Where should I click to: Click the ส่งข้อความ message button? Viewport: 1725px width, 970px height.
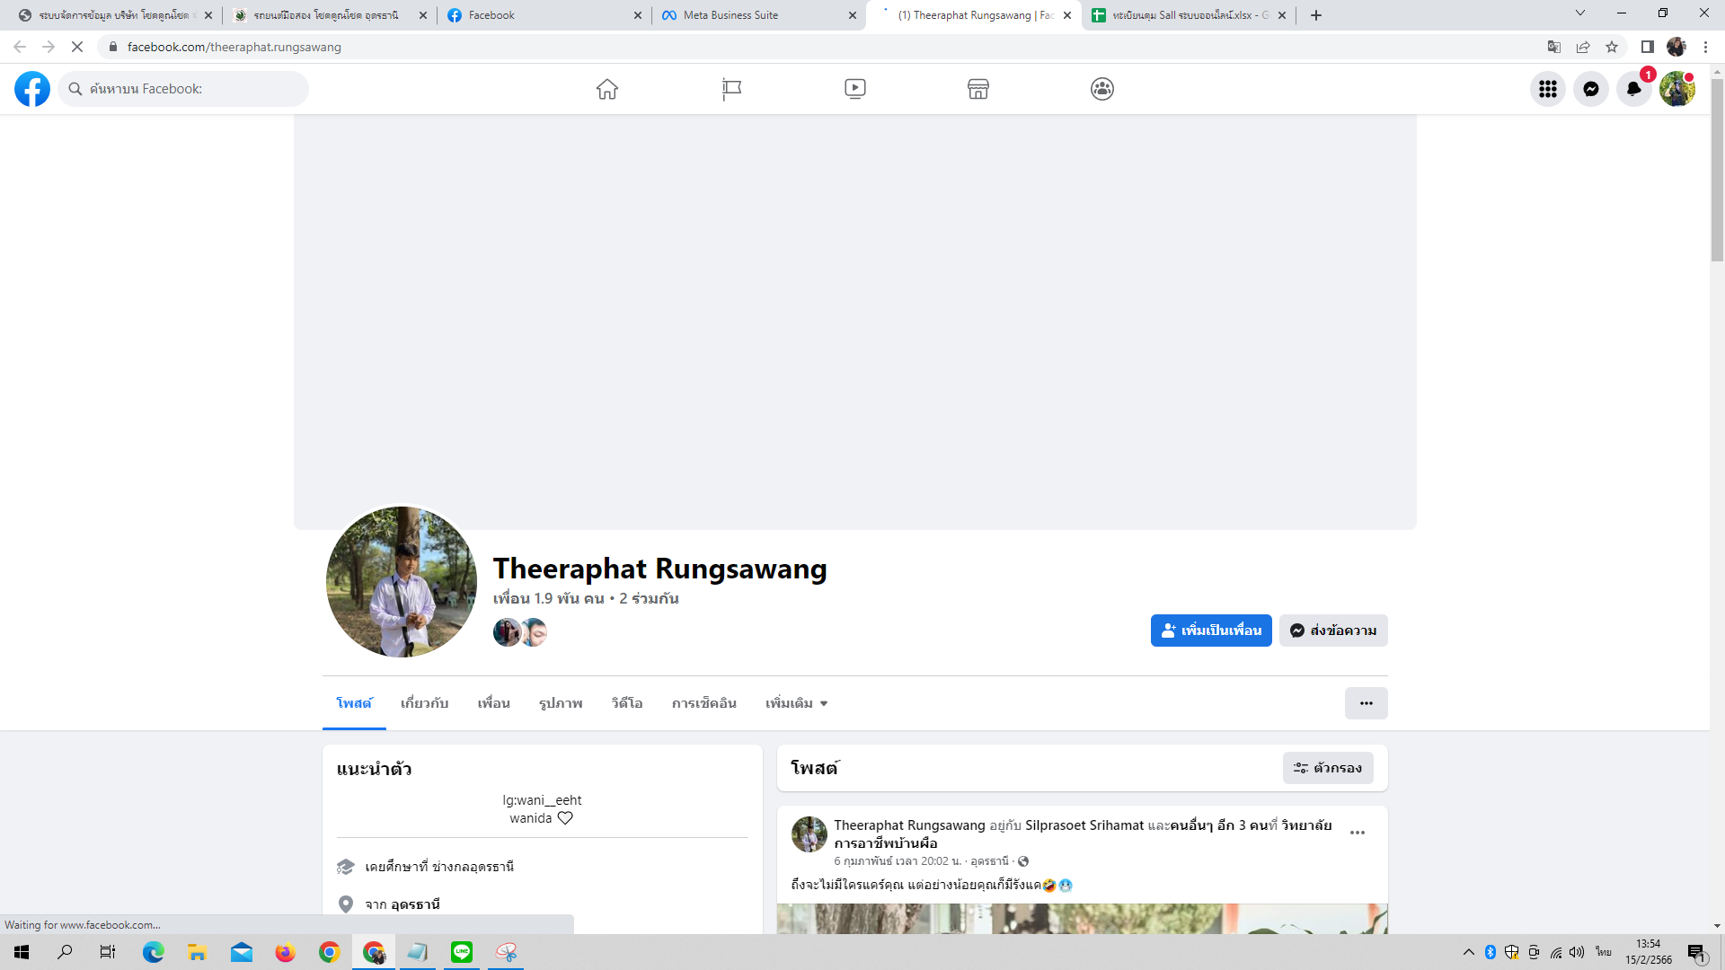1333,630
